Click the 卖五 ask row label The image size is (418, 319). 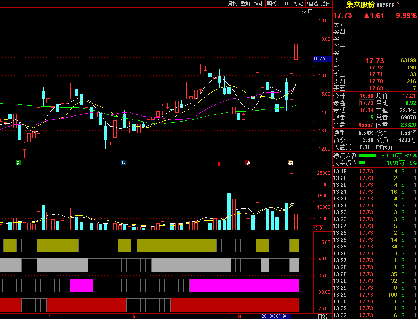point(340,24)
